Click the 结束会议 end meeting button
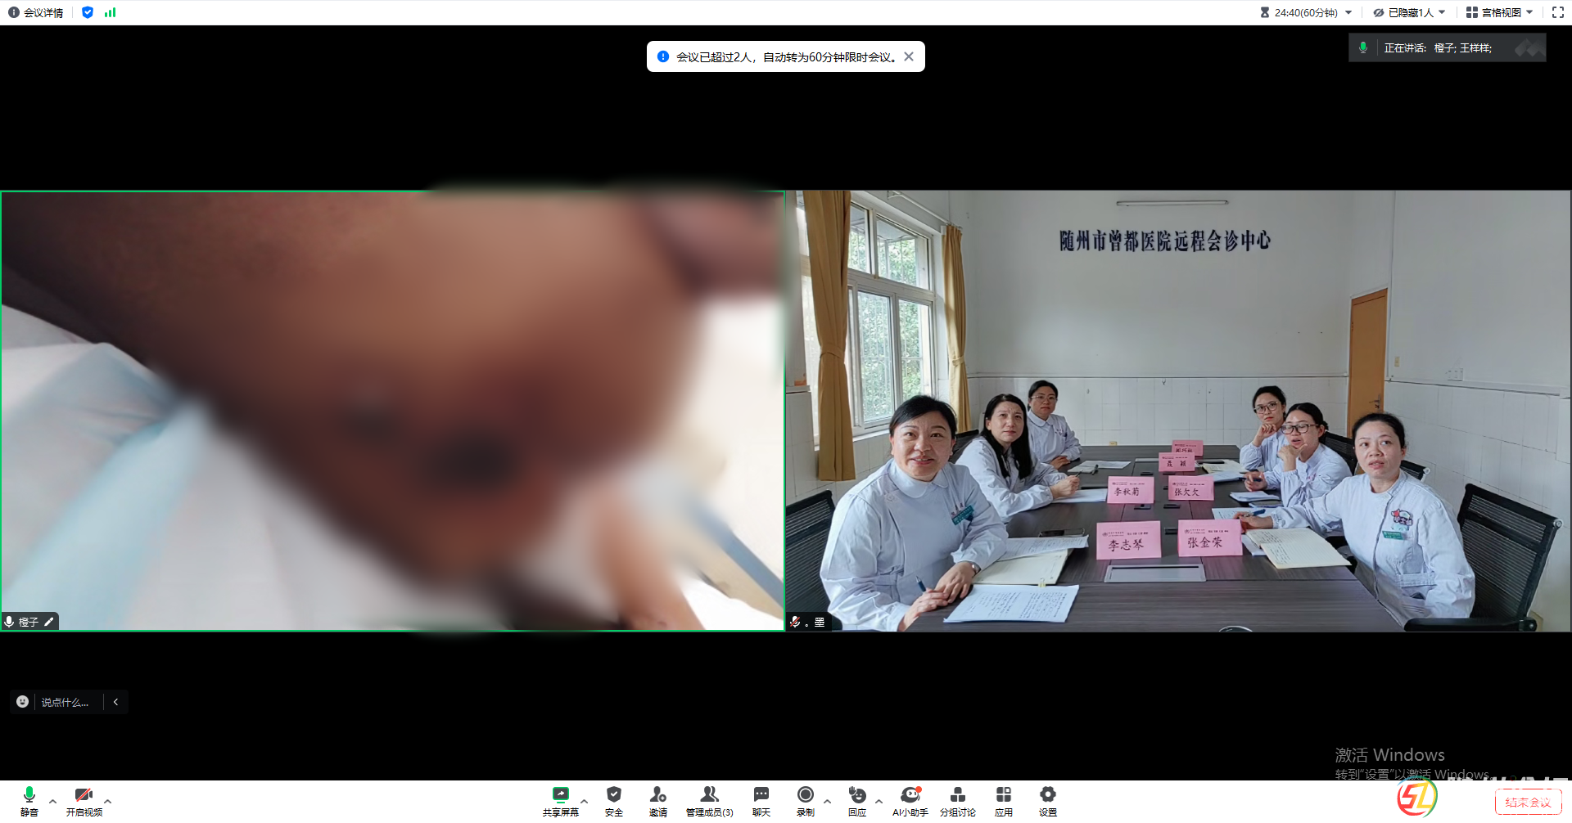 click(x=1527, y=802)
